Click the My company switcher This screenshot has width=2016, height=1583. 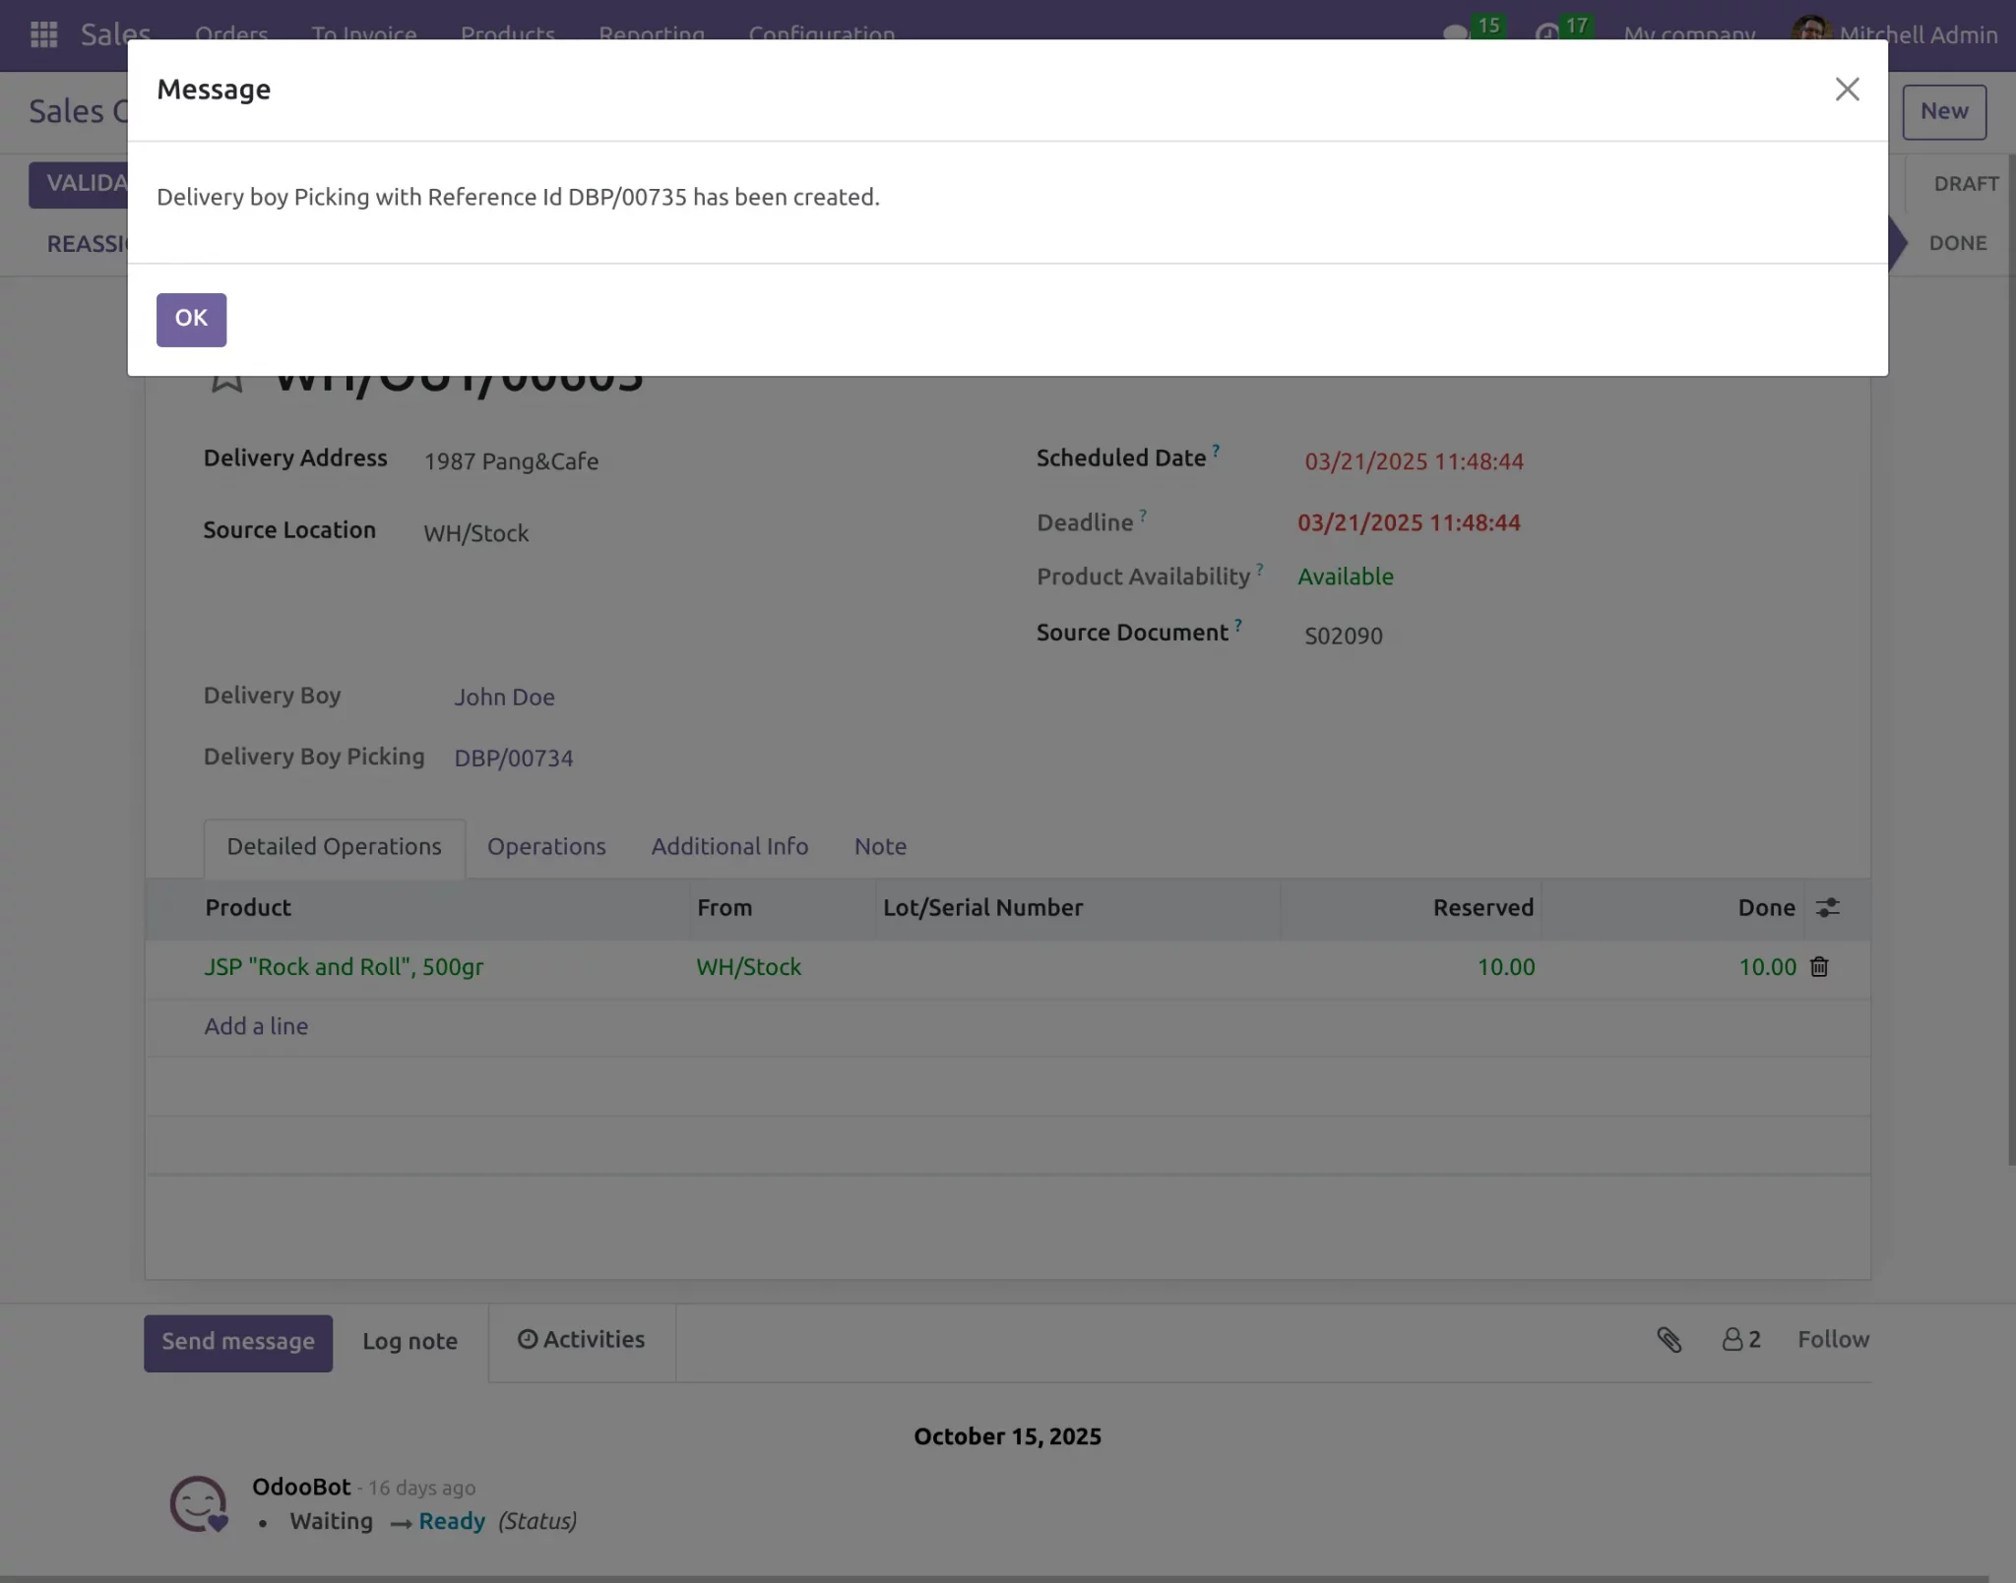tap(1689, 34)
